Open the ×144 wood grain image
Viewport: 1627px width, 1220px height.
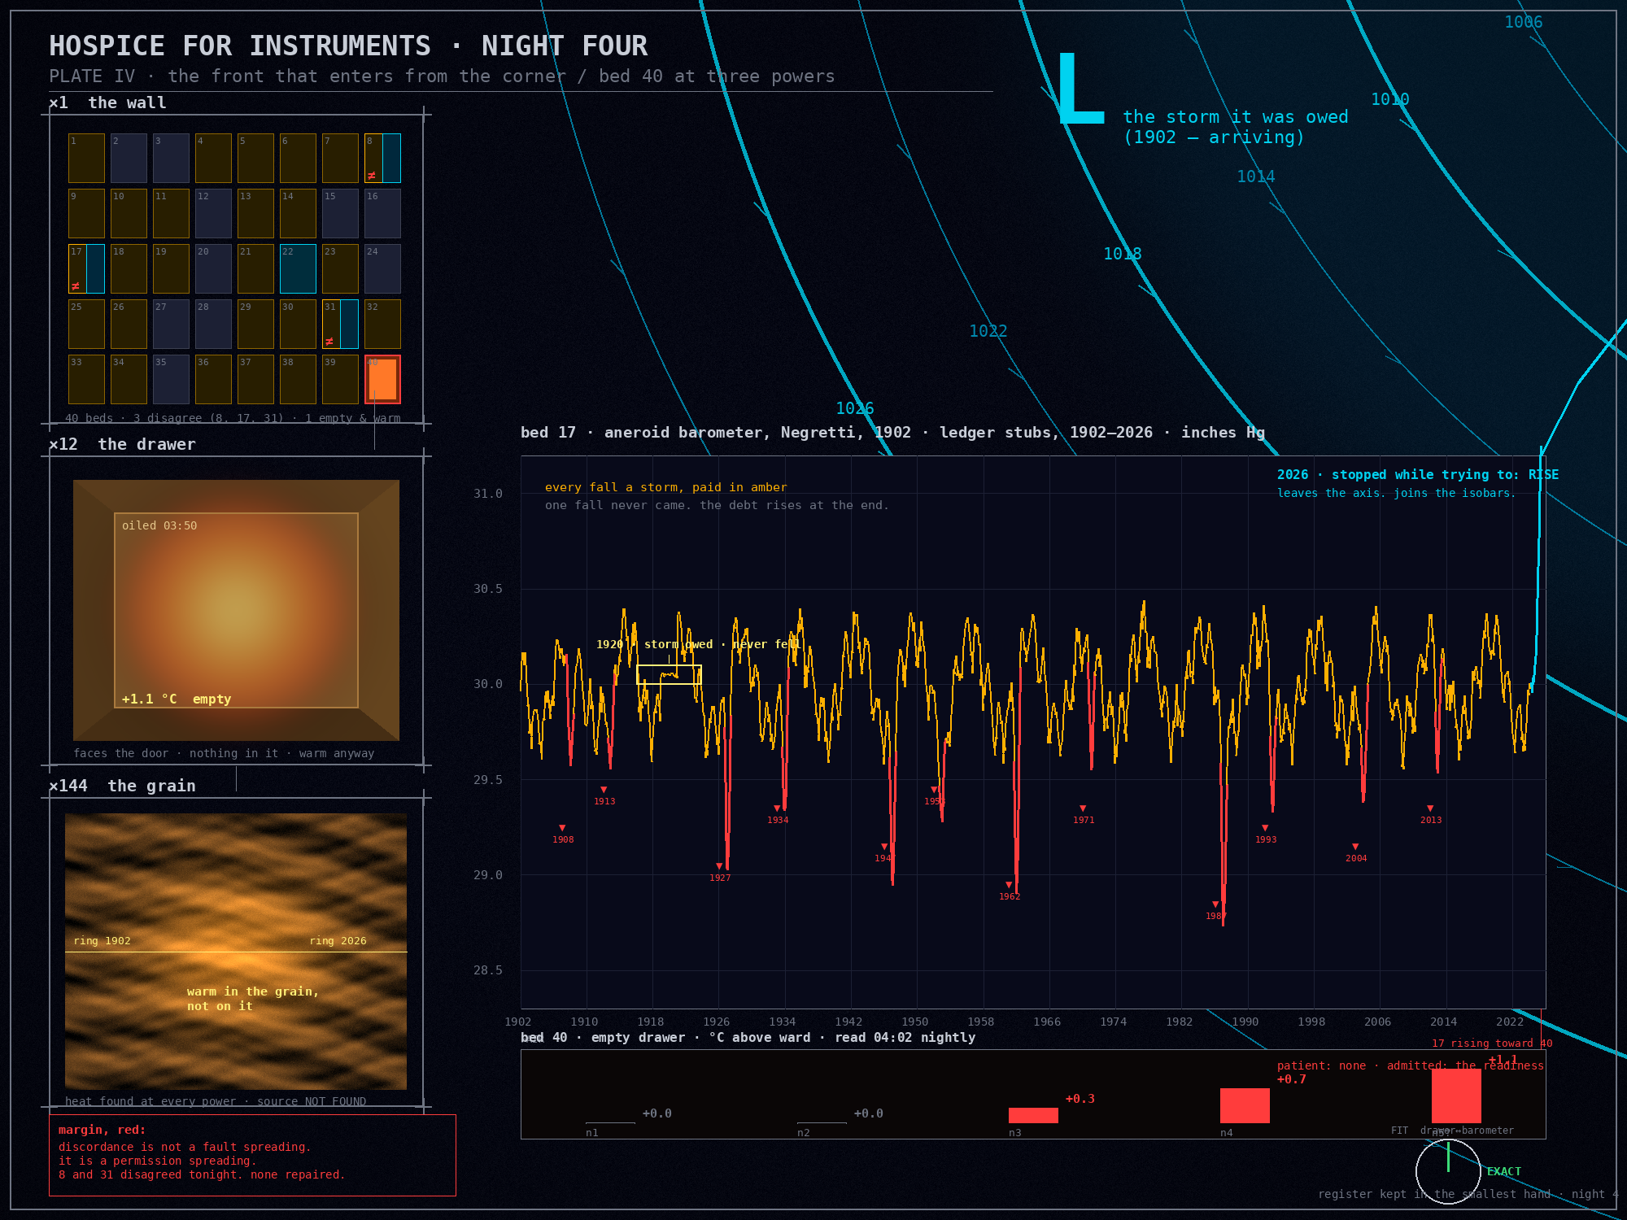(x=236, y=952)
